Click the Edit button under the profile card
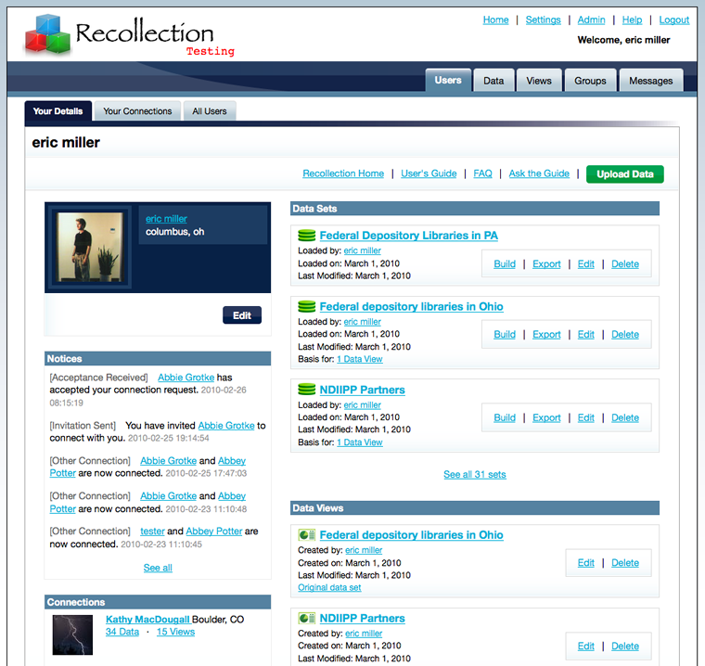The width and height of the screenshot is (705, 666). [242, 315]
